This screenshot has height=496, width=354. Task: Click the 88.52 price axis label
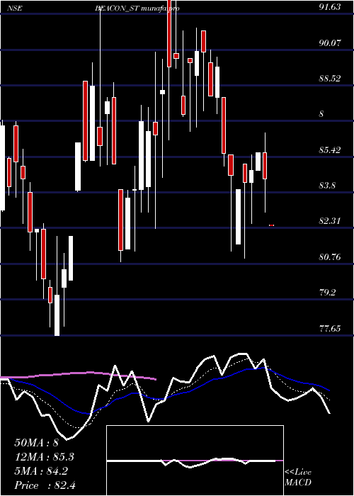[x=330, y=79]
